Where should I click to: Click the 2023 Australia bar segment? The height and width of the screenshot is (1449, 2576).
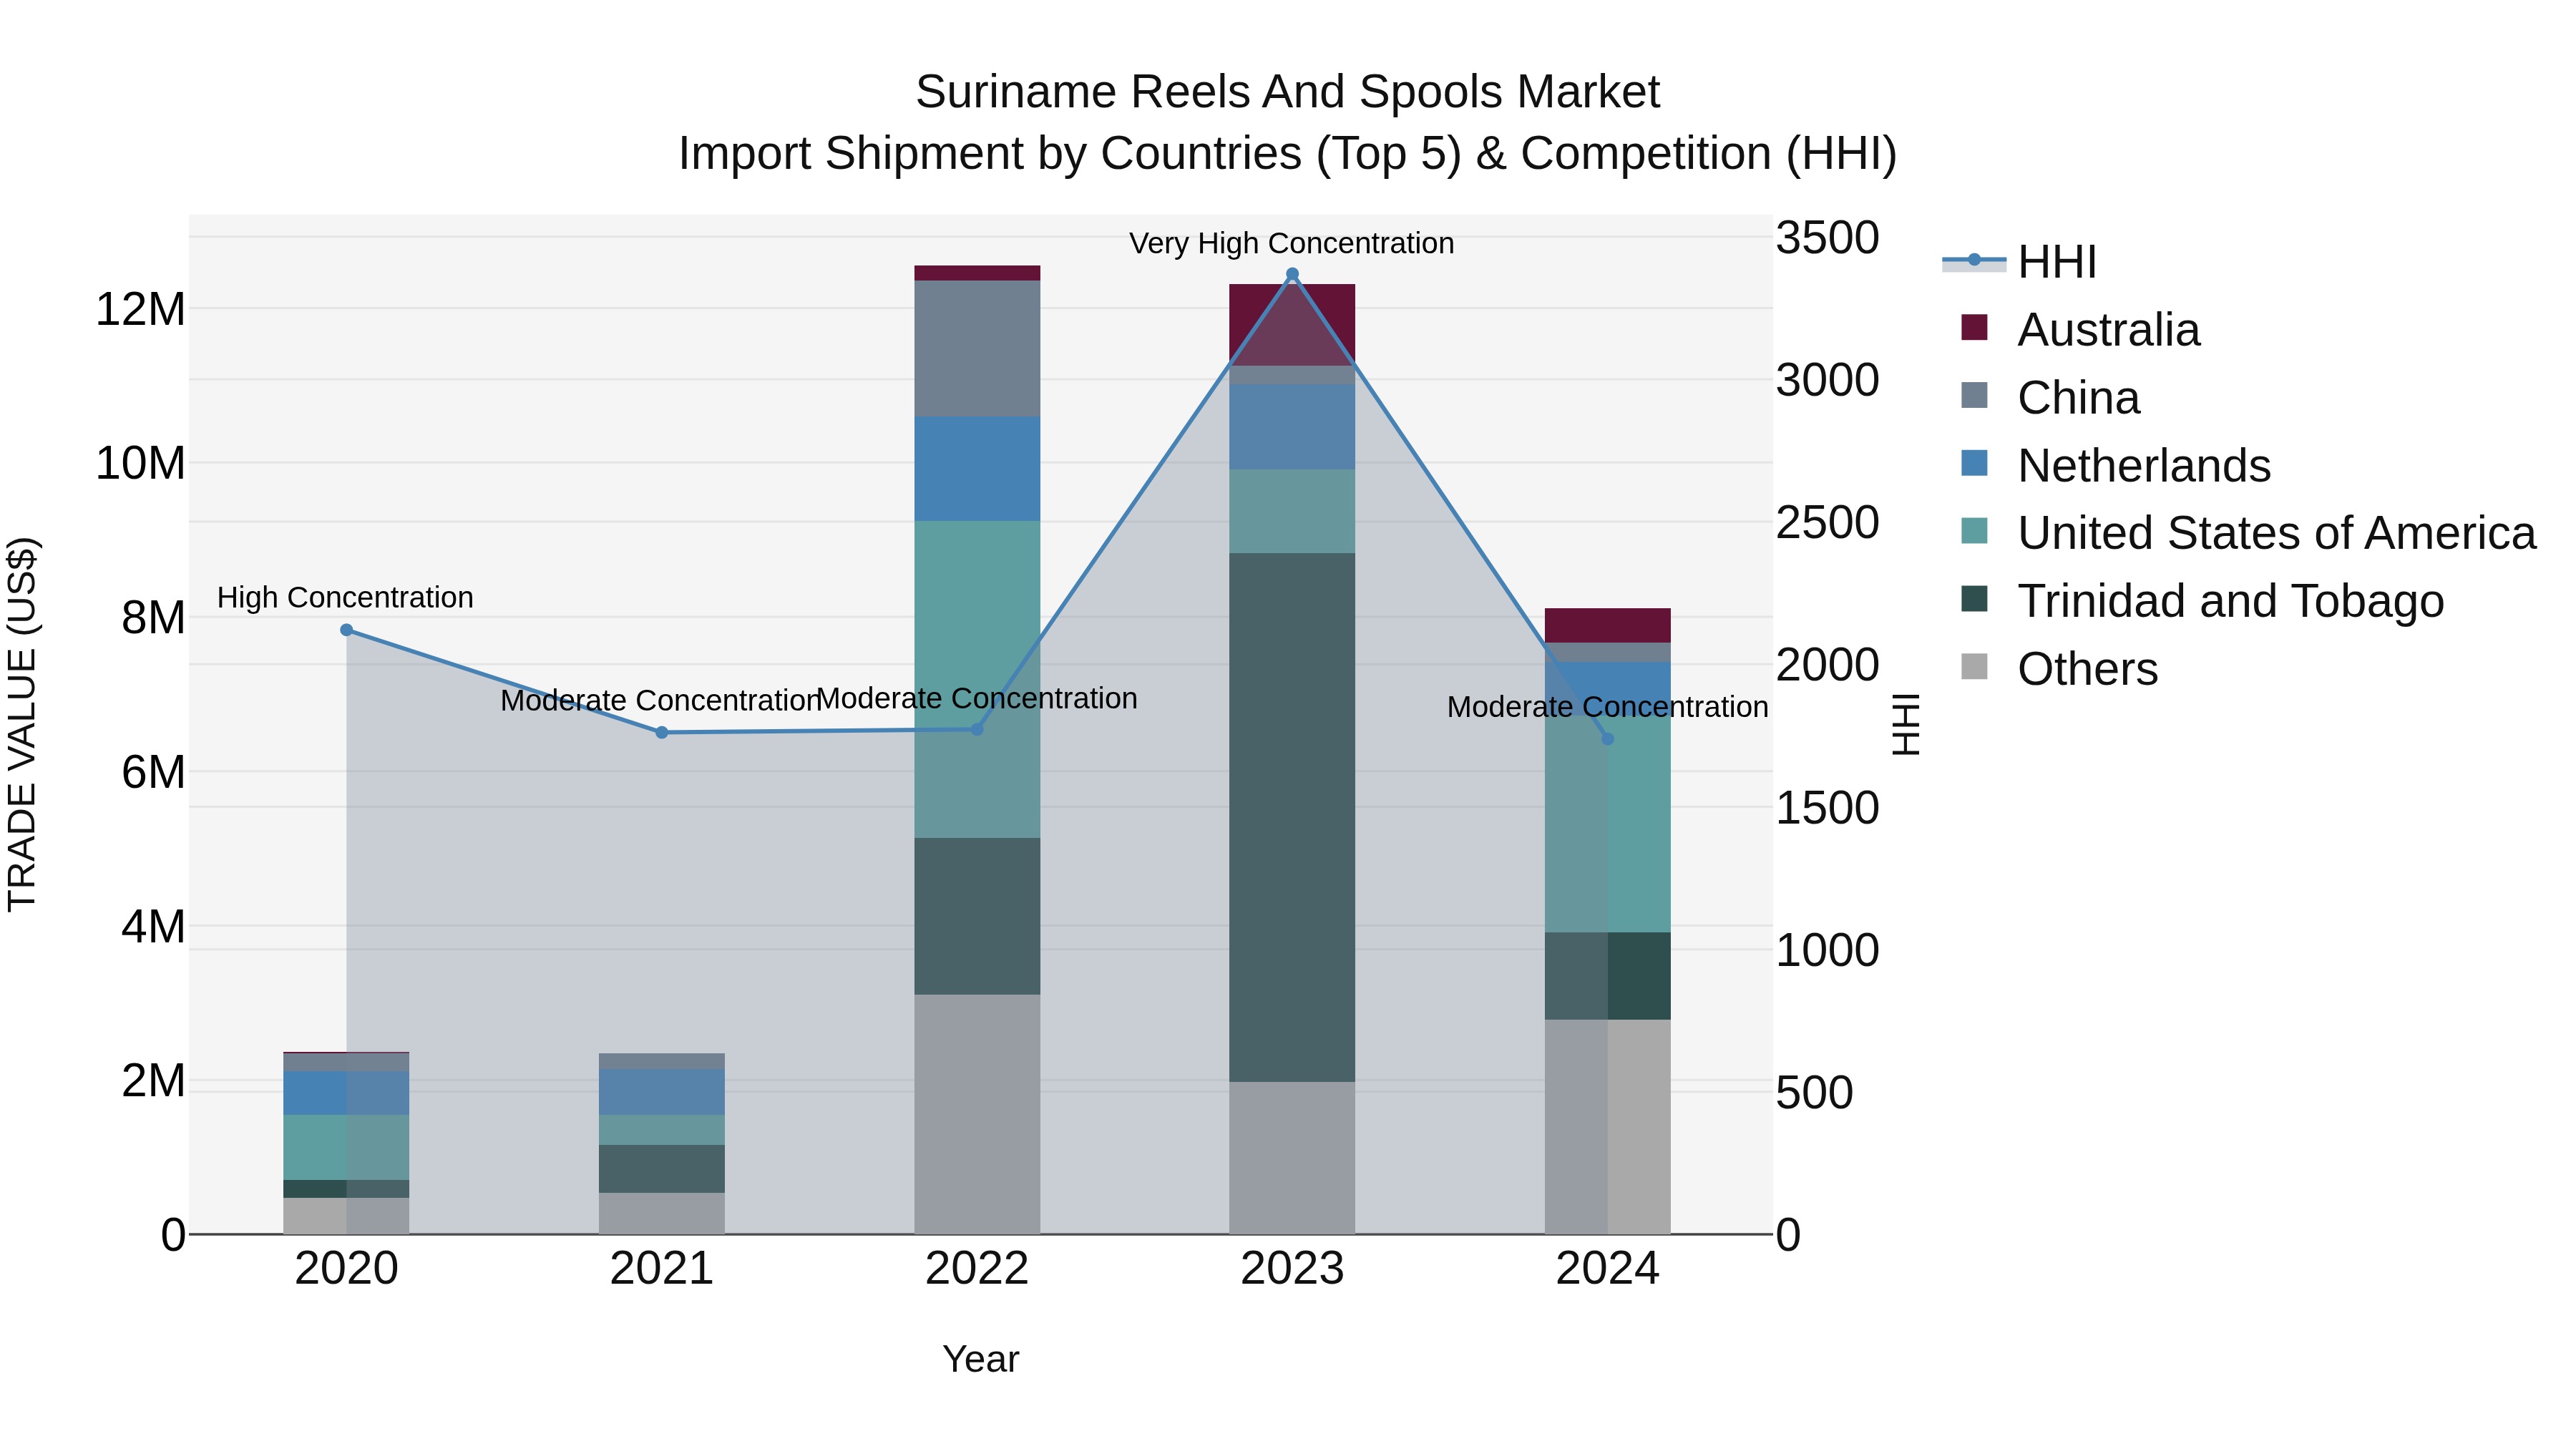pyautogui.click(x=1292, y=325)
